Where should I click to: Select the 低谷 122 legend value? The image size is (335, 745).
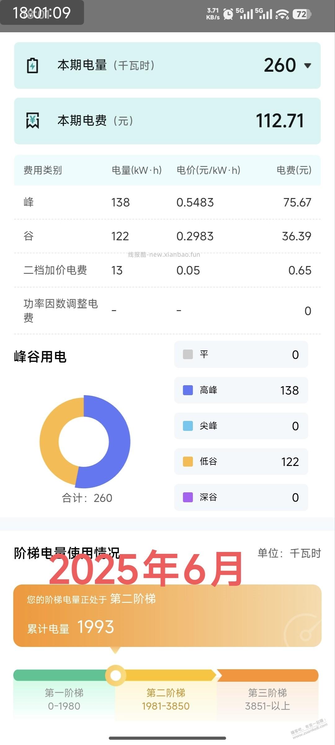290,462
